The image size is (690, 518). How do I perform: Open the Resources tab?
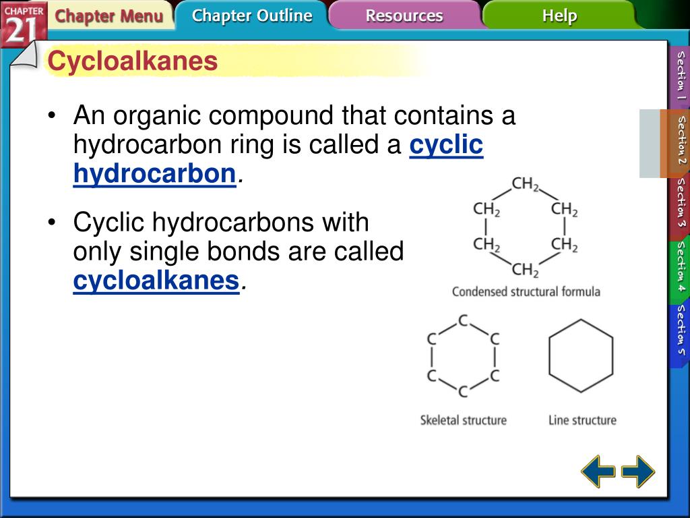(404, 16)
